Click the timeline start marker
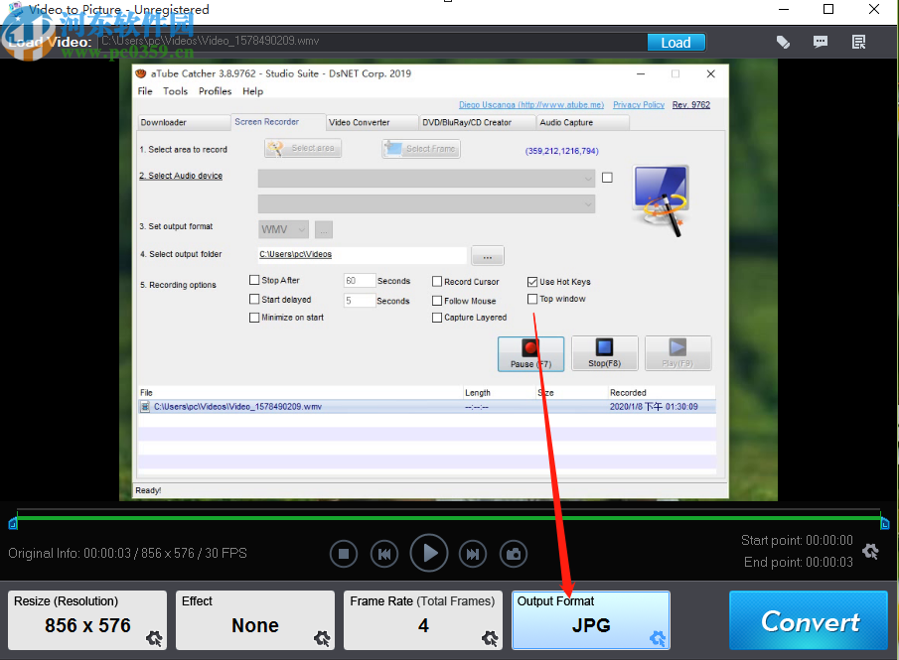 tap(13, 523)
